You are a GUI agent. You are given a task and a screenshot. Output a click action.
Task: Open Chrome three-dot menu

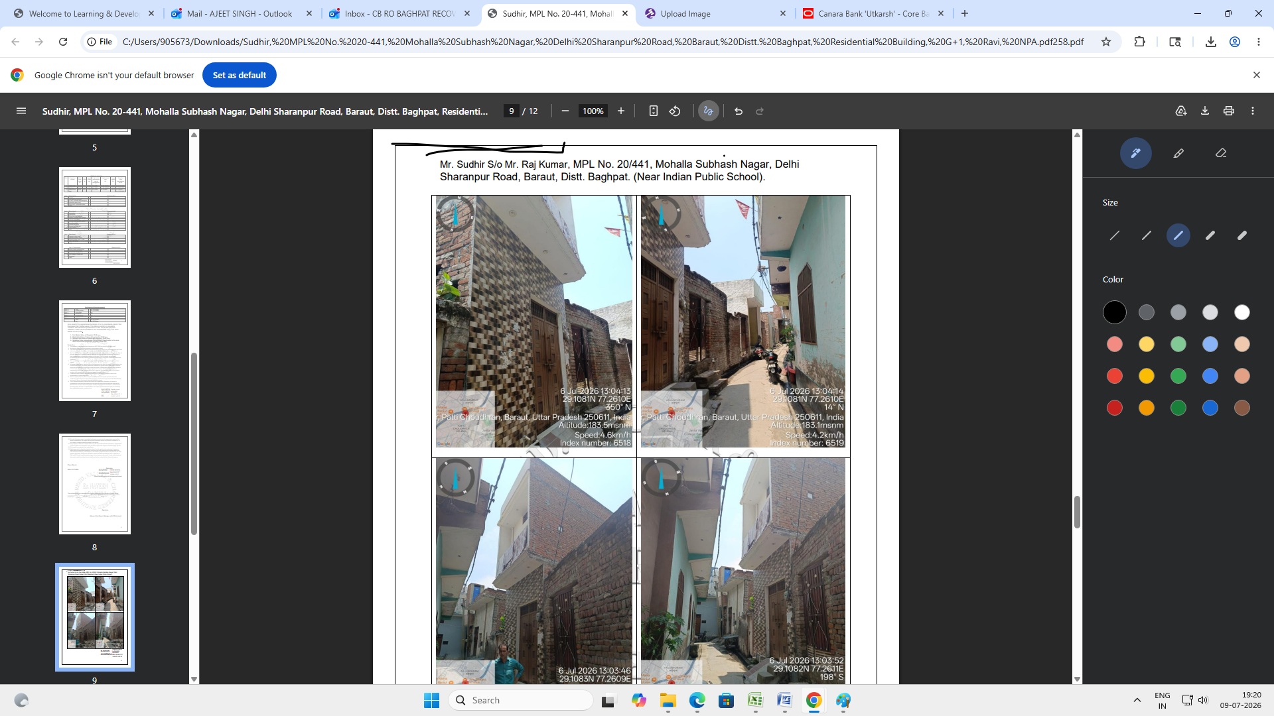pos(1259,42)
